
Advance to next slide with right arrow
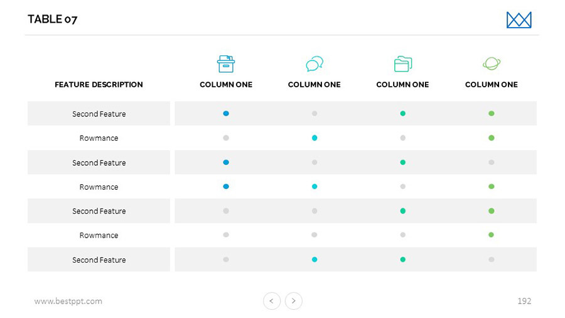294,301
